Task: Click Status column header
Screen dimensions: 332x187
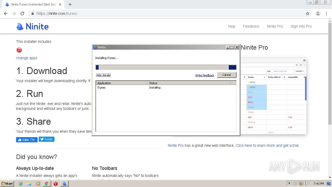Action: 189,83
